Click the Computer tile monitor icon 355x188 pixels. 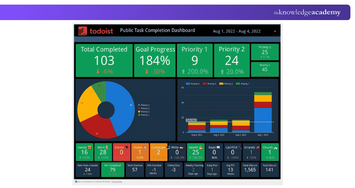tap(168, 147)
